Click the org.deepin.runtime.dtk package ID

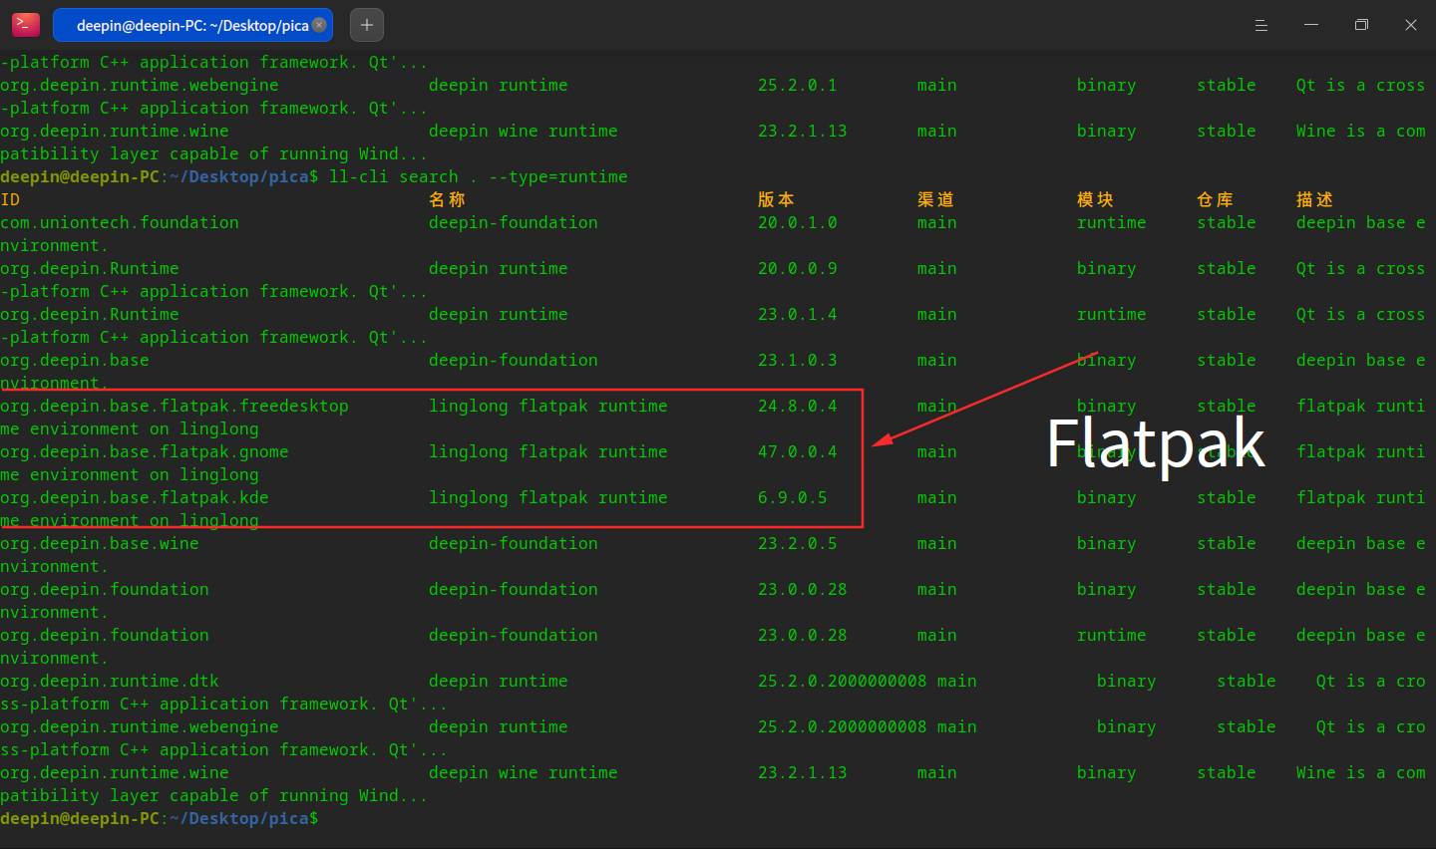(110, 682)
